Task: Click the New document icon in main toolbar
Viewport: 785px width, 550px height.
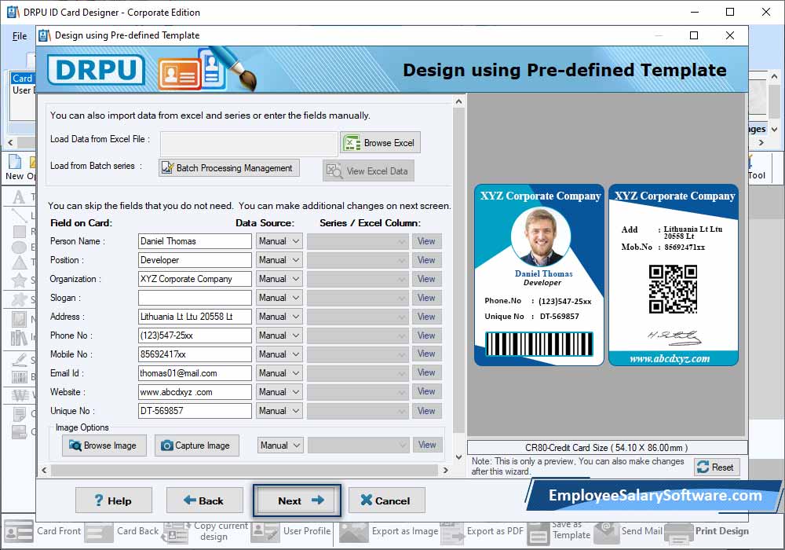Action: [14, 167]
